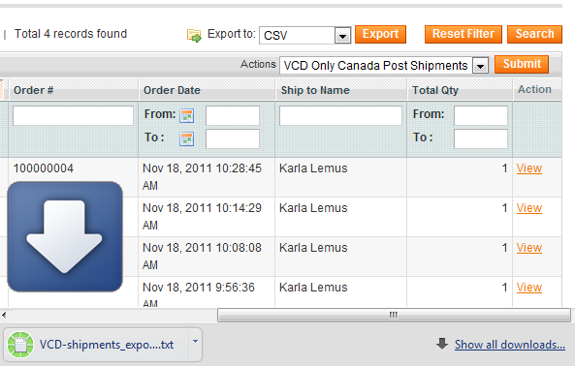This screenshot has height=366, width=575.
Task: Sort by the Order # column header
Action: (x=33, y=90)
